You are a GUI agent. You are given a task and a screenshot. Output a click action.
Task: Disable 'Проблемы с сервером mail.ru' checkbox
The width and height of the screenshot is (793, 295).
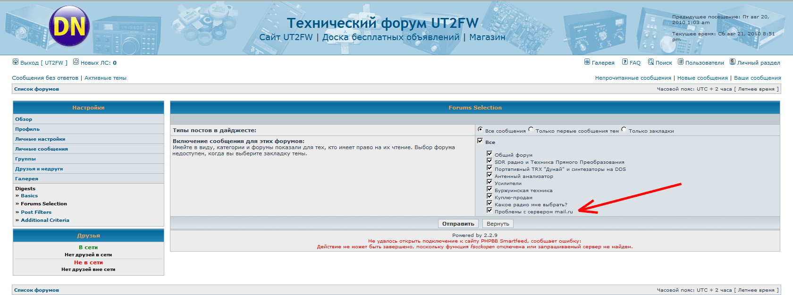[489, 211]
